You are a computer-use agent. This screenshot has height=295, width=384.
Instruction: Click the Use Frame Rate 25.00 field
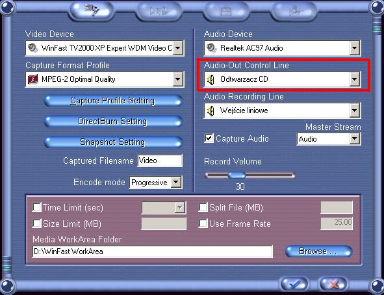(337, 224)
